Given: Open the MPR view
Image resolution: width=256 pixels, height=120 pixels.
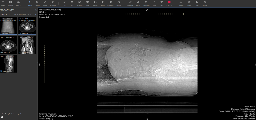Looking at the screenshot, I should 88,3.
